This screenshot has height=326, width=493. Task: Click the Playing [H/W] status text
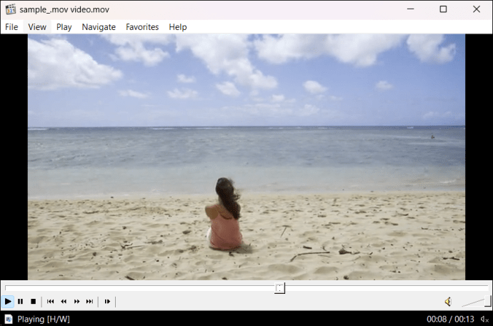coord(44,319)
